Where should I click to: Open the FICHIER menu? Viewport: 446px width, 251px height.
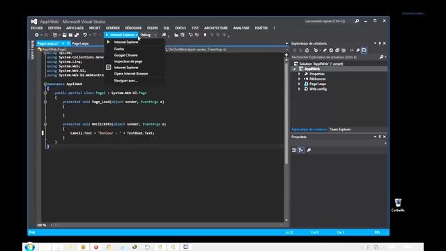click(x=37, y=28)
